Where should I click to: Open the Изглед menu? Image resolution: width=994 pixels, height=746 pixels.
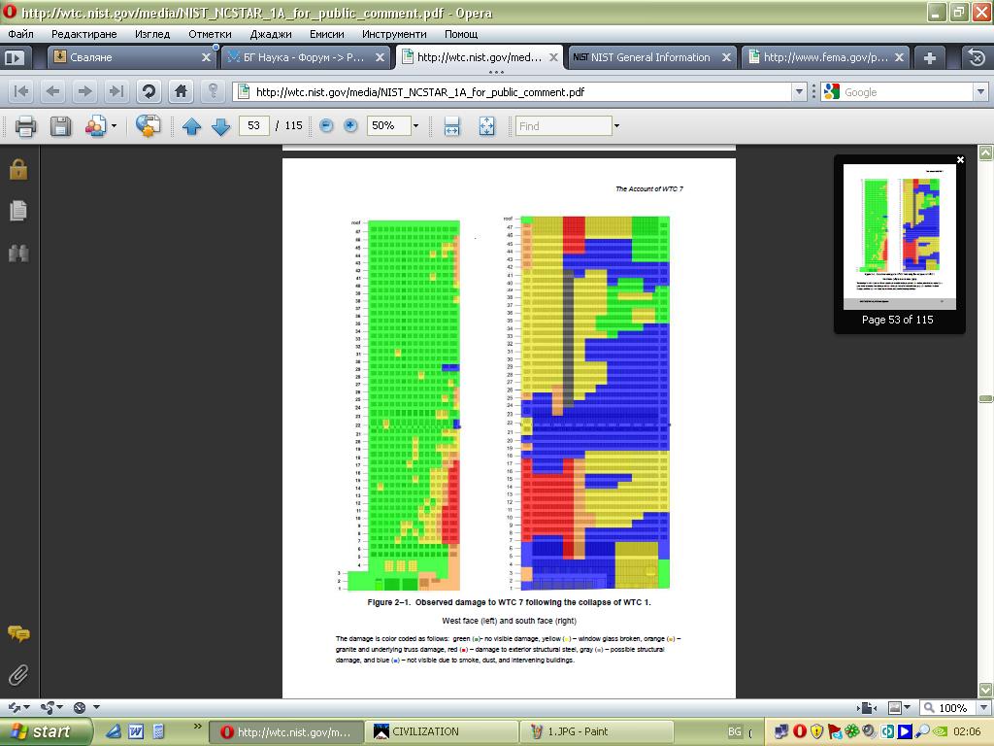point(152,34)
